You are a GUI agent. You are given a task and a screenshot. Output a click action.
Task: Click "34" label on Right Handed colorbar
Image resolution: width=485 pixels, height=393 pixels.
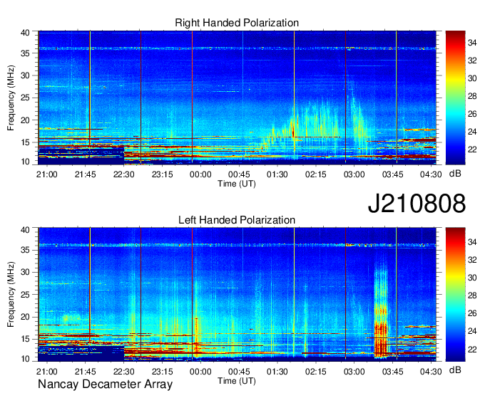(x=472, y=43)
